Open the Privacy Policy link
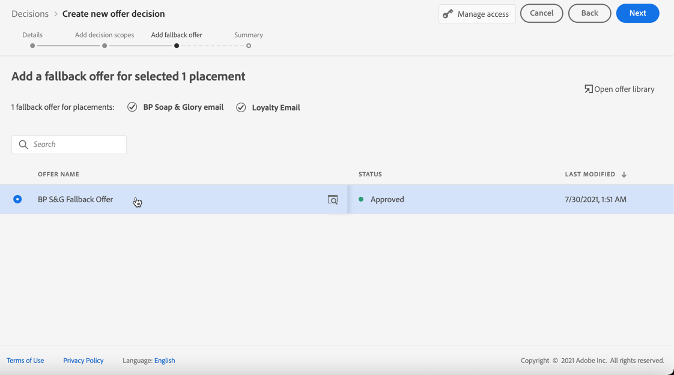This screenshot has height=375, width=674. 83,361
